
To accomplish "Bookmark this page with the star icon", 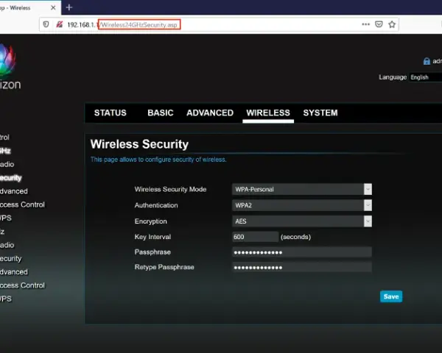I will click(392, 24).
